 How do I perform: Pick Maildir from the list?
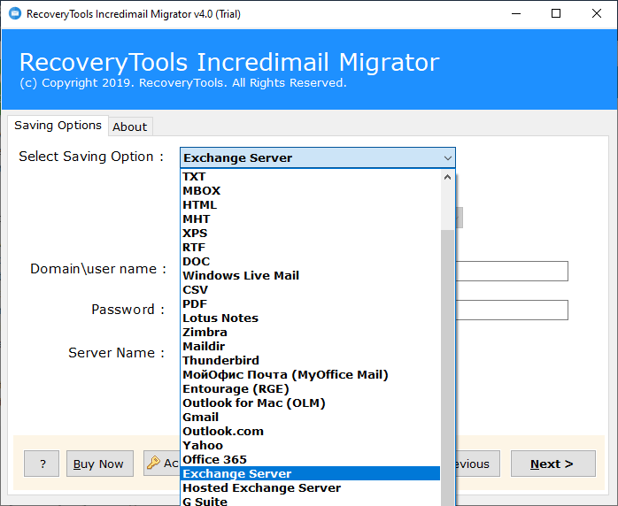pyautogui.click(x=310, y=347)
